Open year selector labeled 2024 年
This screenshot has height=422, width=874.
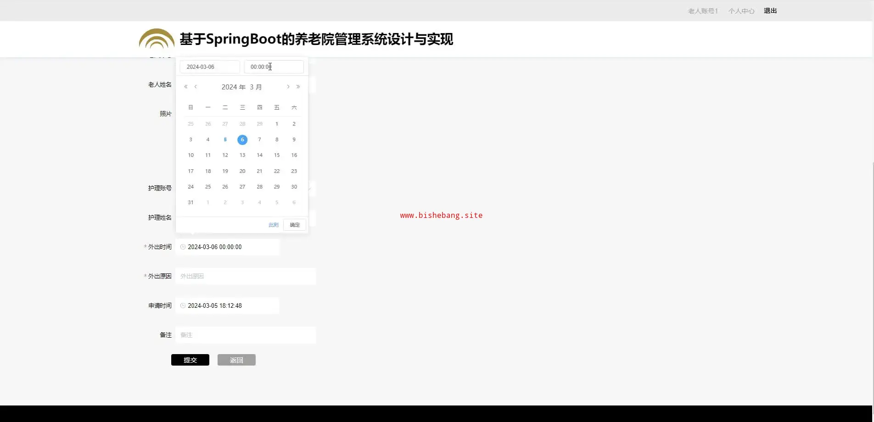coord(234,87)
